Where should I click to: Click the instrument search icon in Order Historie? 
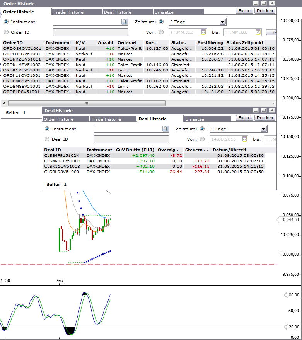[x=124, y=22]
